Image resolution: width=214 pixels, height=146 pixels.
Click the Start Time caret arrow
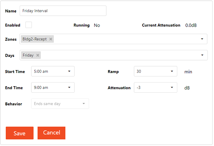[x=69, y=71]
